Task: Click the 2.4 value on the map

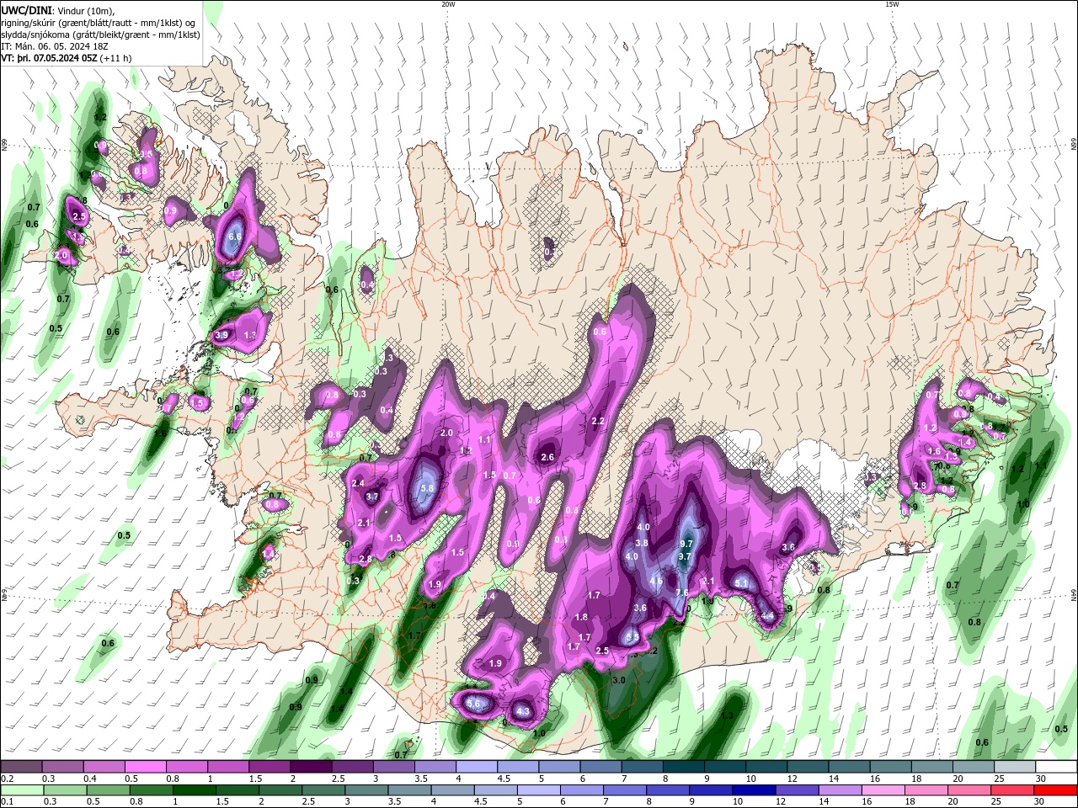Action: (358, 483)
